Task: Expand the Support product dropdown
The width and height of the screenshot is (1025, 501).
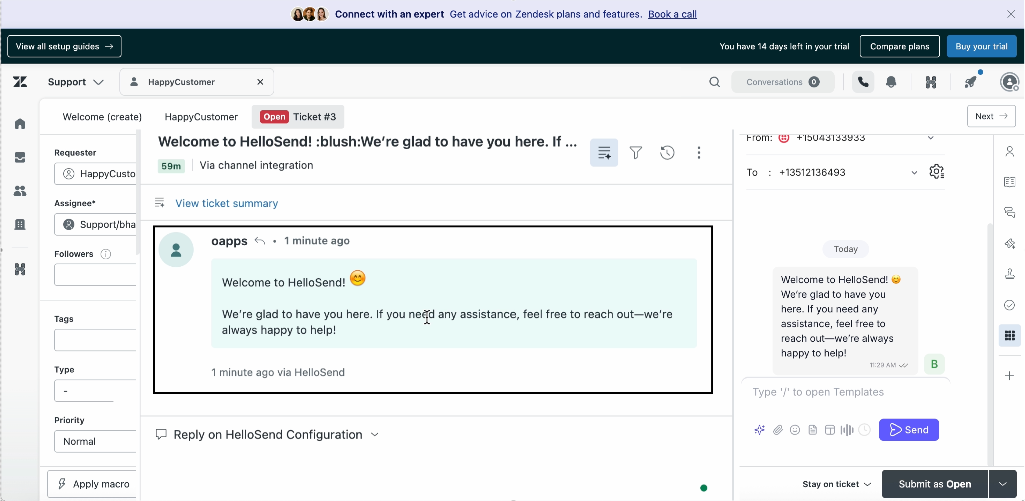Action: [x=76, y=82]
